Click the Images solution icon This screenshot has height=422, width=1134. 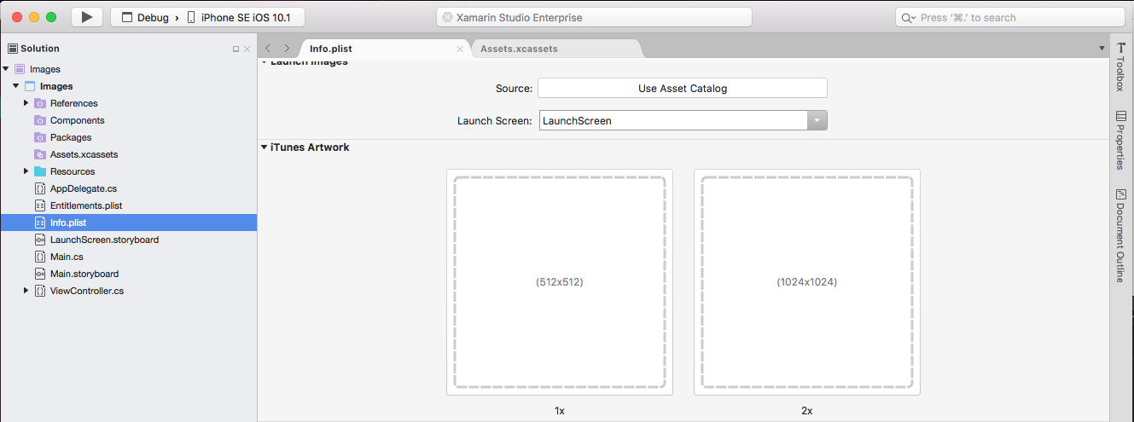pyautogui.click(x=20, y=69)
